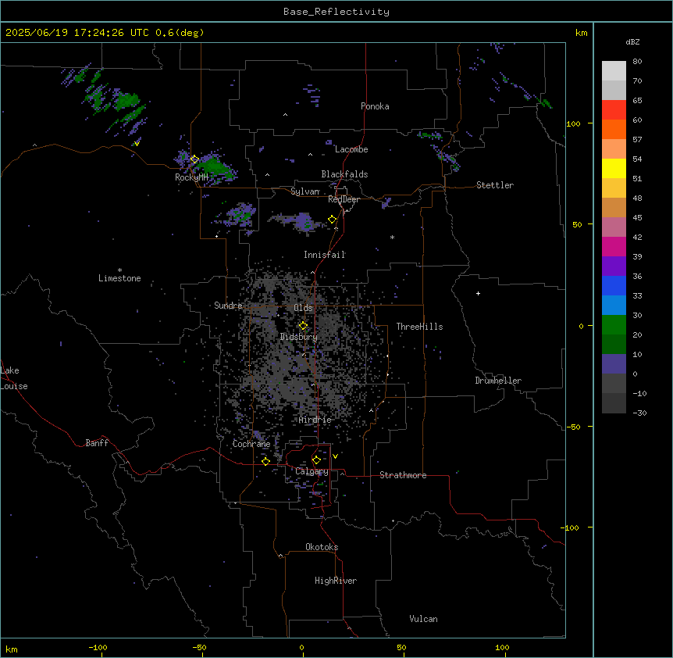Screen dimensions: 673x658
Task: Click the green 30 dBZ legend swatch
Action: 614,325
